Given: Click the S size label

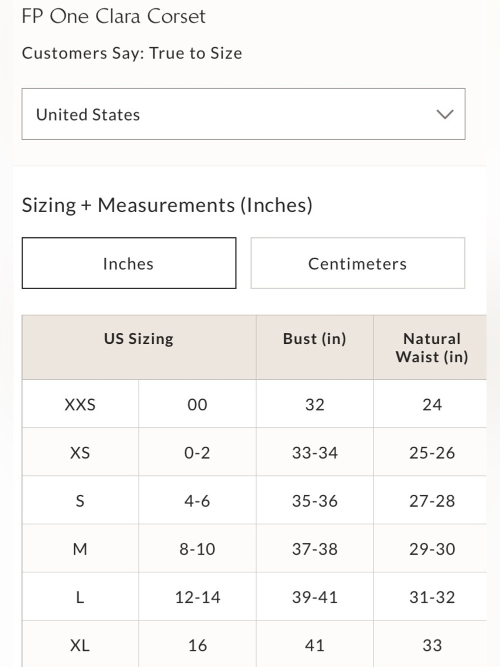Looking at the screenshot, I should click(x=80, y=500).
